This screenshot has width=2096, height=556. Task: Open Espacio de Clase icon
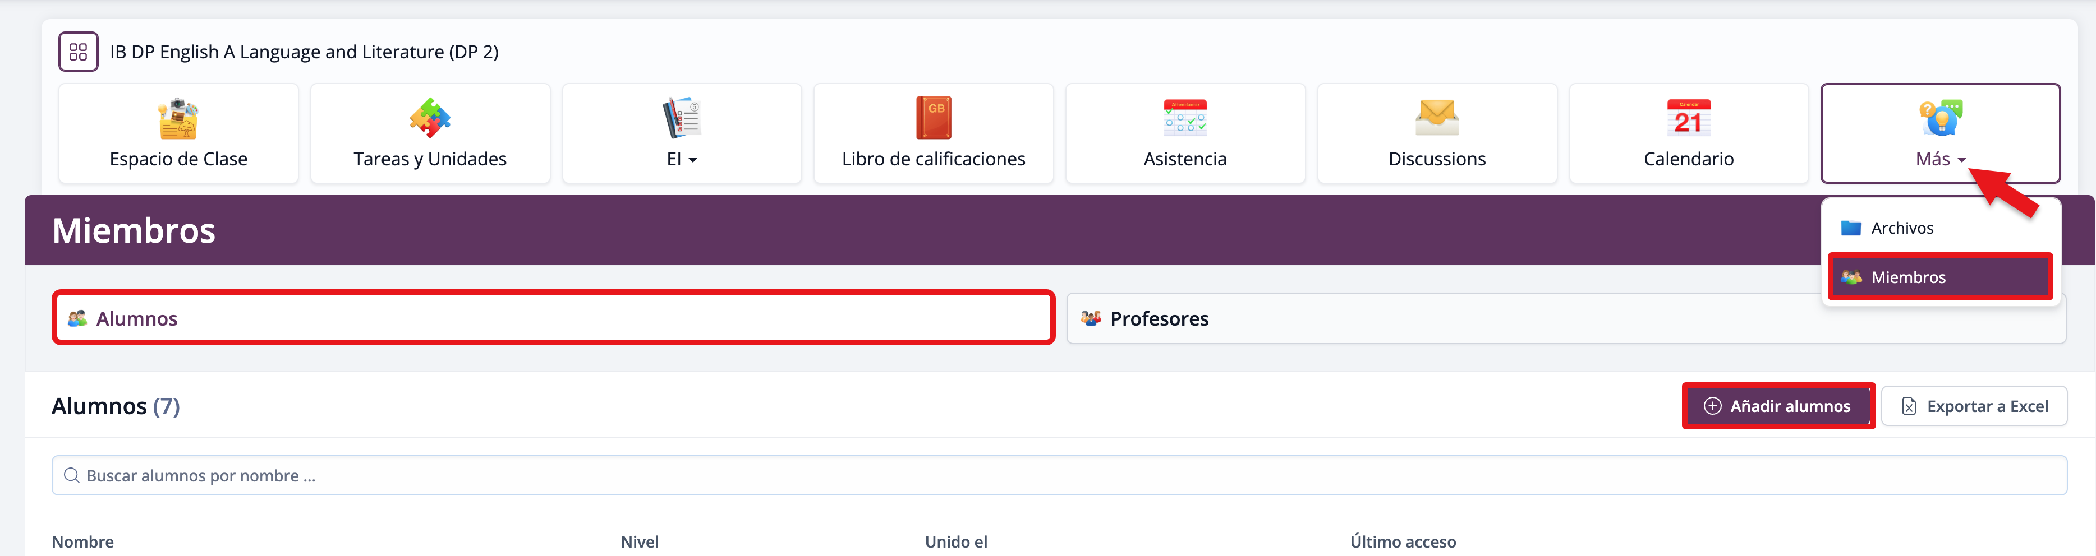tap(178, 119)
